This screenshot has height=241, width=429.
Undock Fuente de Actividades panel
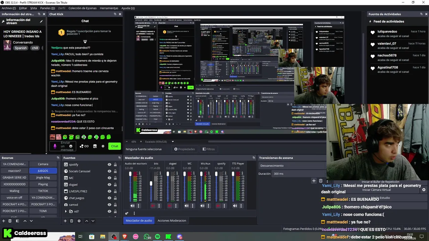coord(421,14)
